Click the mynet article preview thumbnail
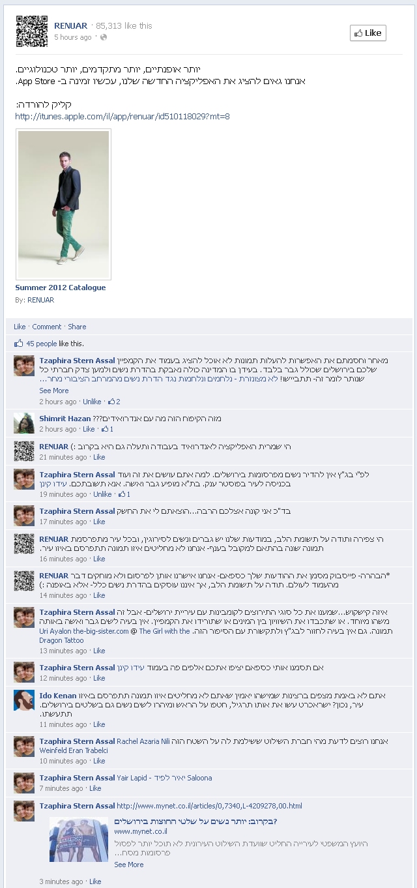The height and width of the screenshot is (888, 417). [x=79, y=840]
